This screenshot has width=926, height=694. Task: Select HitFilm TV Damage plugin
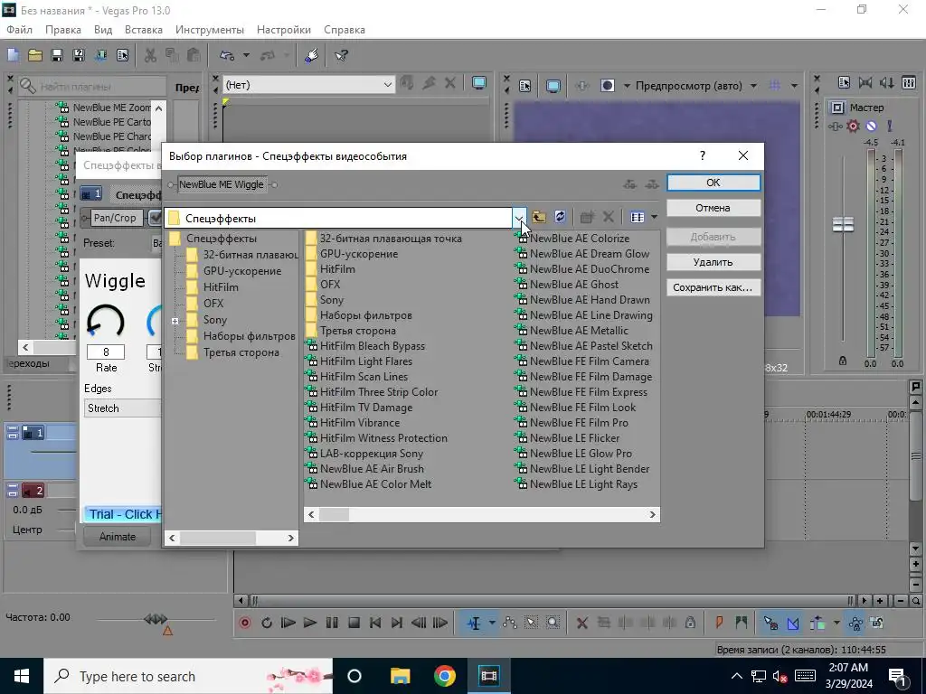point(365,408)
